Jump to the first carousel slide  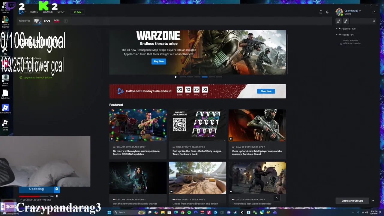tap(183, 77)
